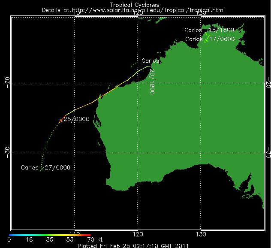Click the Tropical Cyclones title
271x248 pixels.
coord(135,5)
